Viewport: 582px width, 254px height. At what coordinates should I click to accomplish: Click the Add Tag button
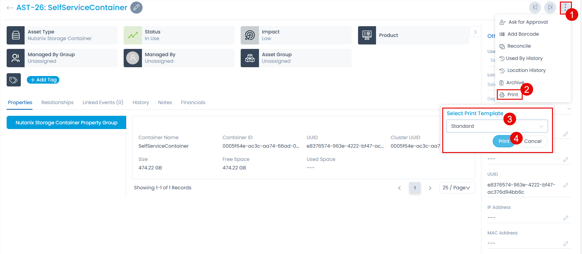click(x=43, y=80)
